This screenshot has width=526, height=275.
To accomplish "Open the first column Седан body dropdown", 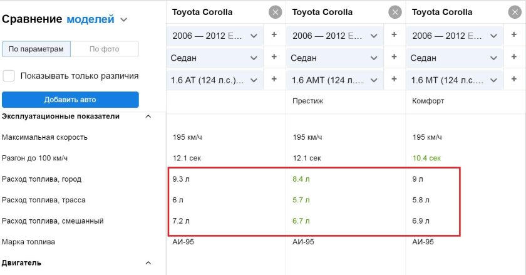I will click(x=214, y=58).
